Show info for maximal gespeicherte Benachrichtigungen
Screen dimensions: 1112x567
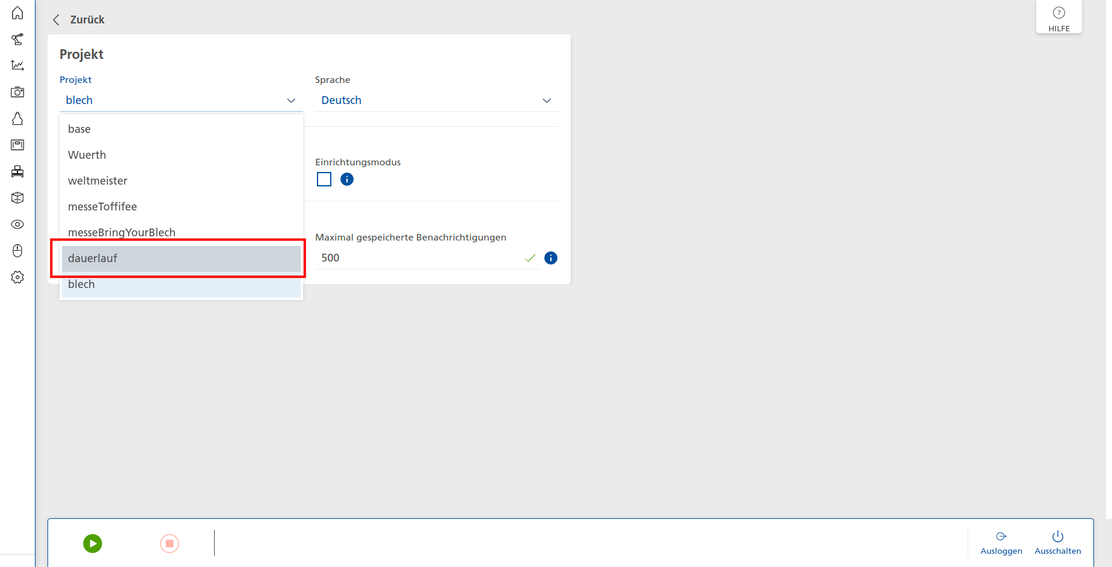(550, 258)
